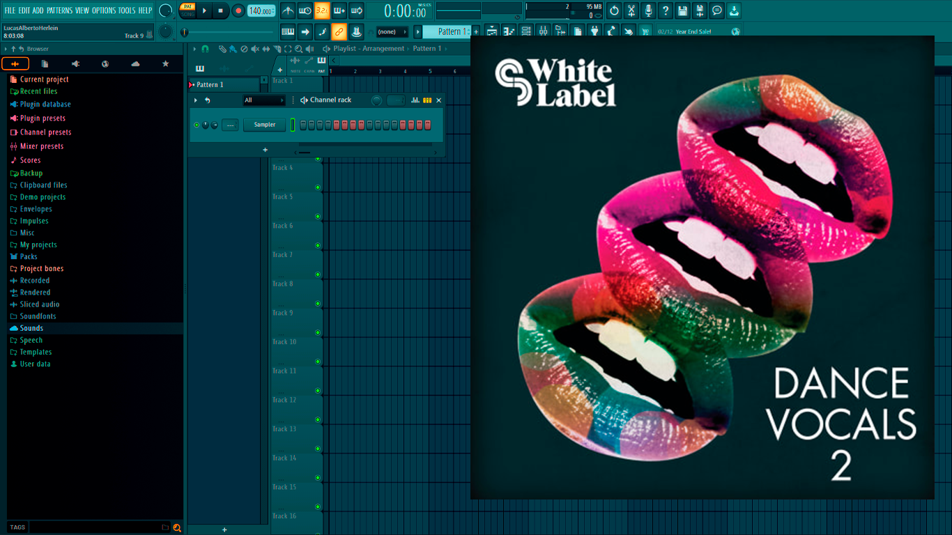Enable typing keyboard to piano
Viewport: 952px width, 535px height.
coord(288,31)
